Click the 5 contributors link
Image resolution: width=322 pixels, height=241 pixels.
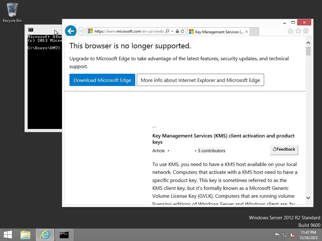click(x=212, y=151)
